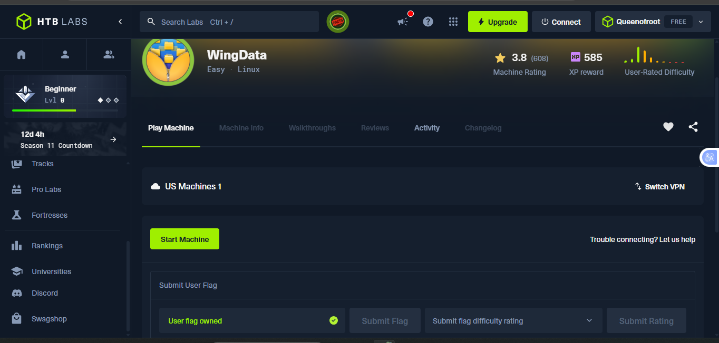Open Submit flag difficulty rating dropdown
Image resolution: width=719 pixels, height=343 pixels.
(x=513, y=320)
